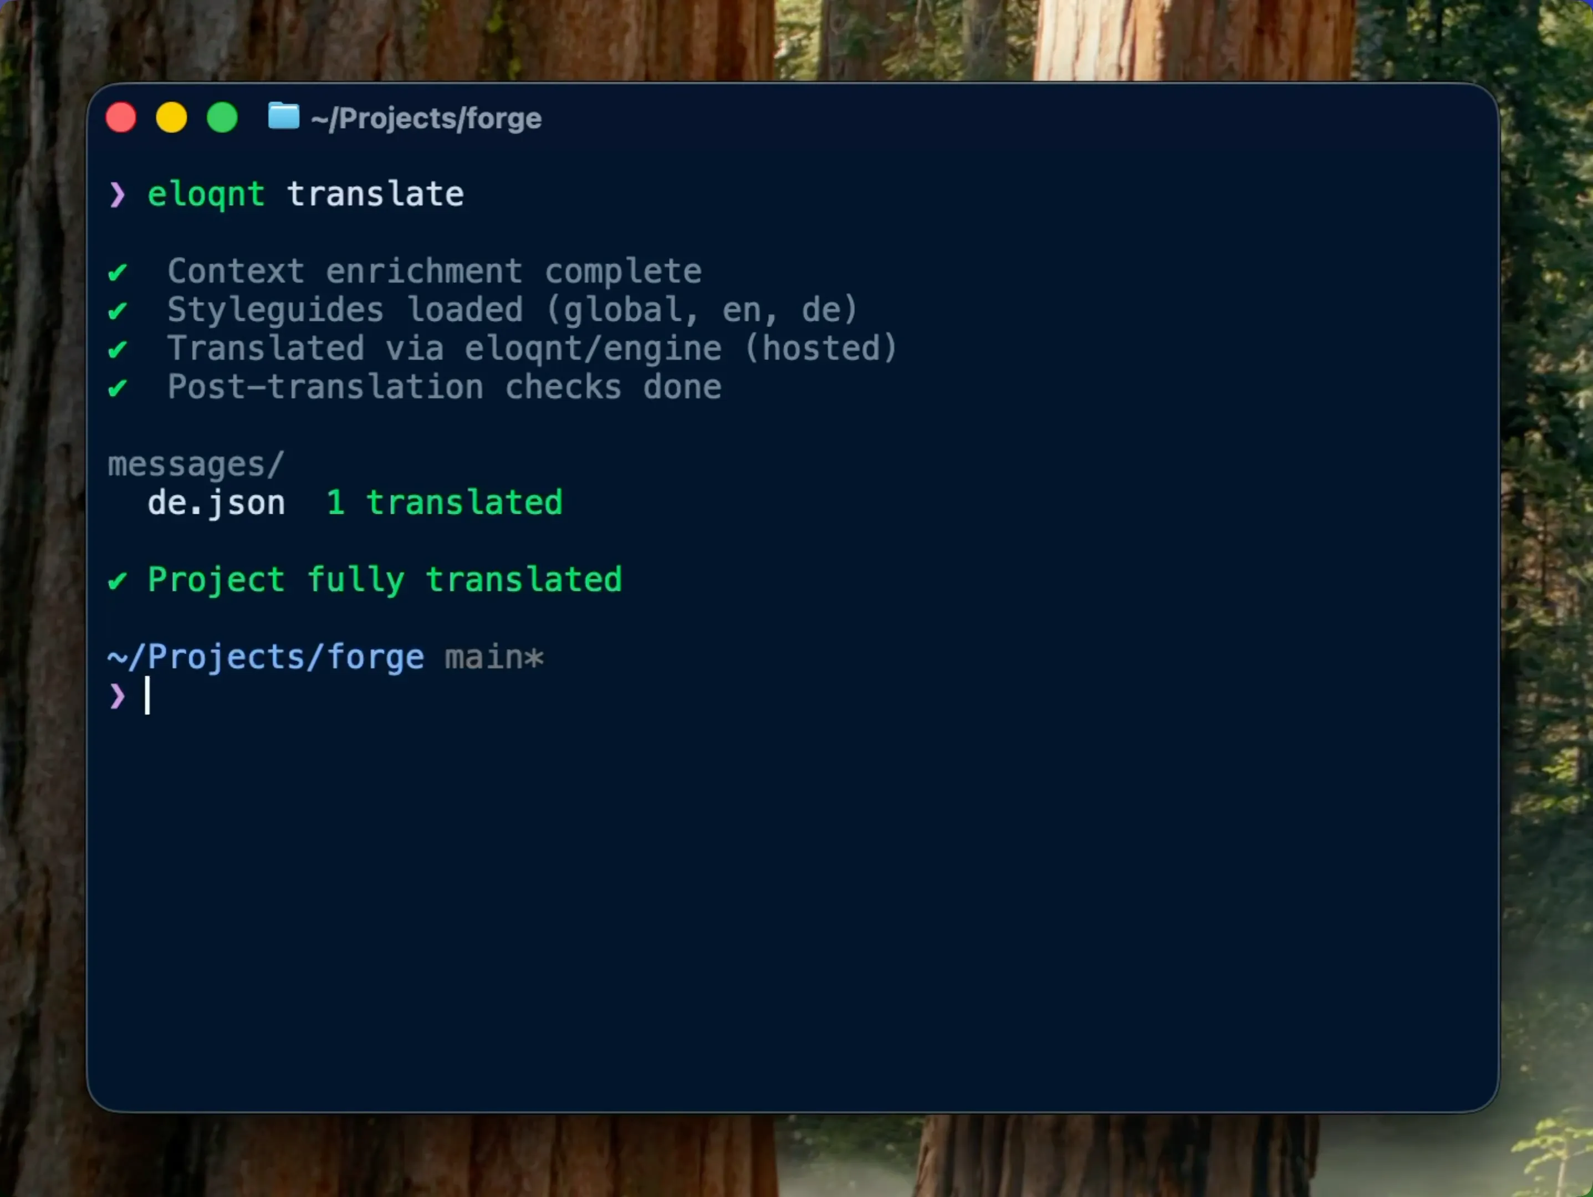Click 'Context enrichment complete' line
Screen dimensions: 1593x1197
[434, 272]
